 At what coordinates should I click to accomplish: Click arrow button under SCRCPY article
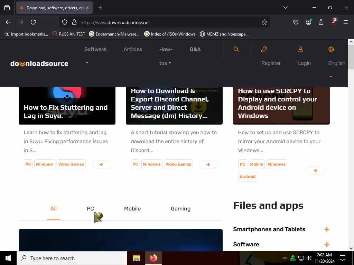click(315, 170)
